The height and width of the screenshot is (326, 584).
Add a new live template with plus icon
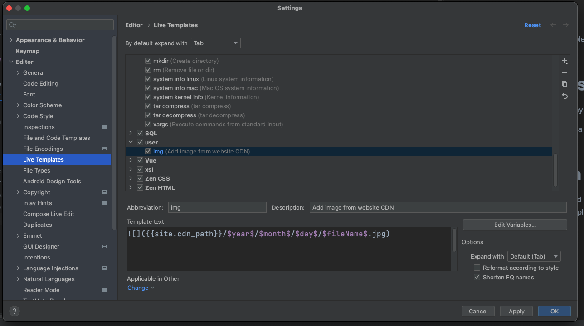pos(565,61)
